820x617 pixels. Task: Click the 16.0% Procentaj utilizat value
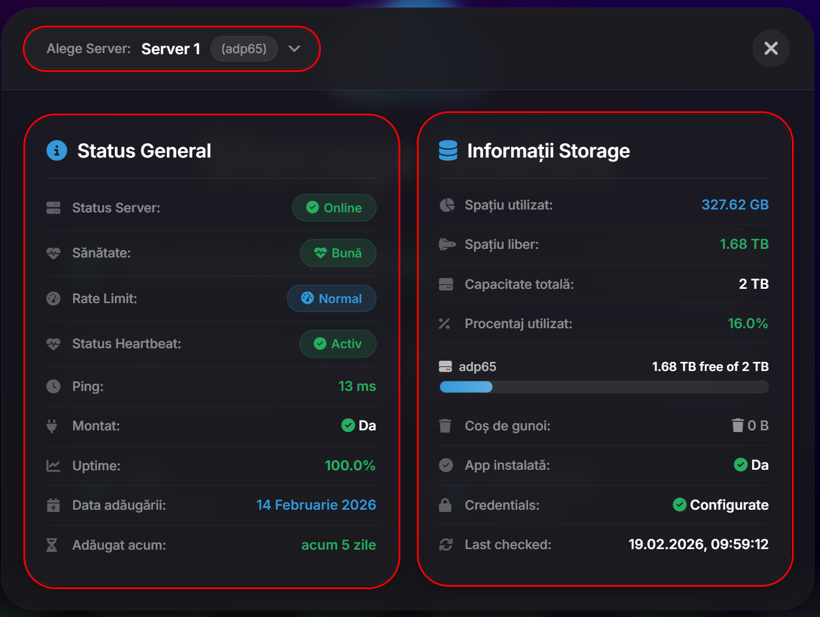[748, 324]
